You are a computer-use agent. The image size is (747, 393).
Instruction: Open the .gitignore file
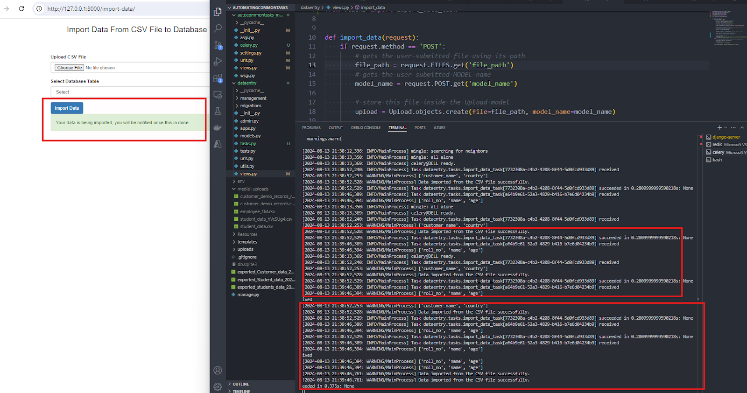coord(247,257)
